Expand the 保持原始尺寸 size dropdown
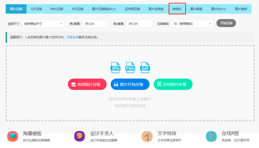 click(x=43, y=24)
